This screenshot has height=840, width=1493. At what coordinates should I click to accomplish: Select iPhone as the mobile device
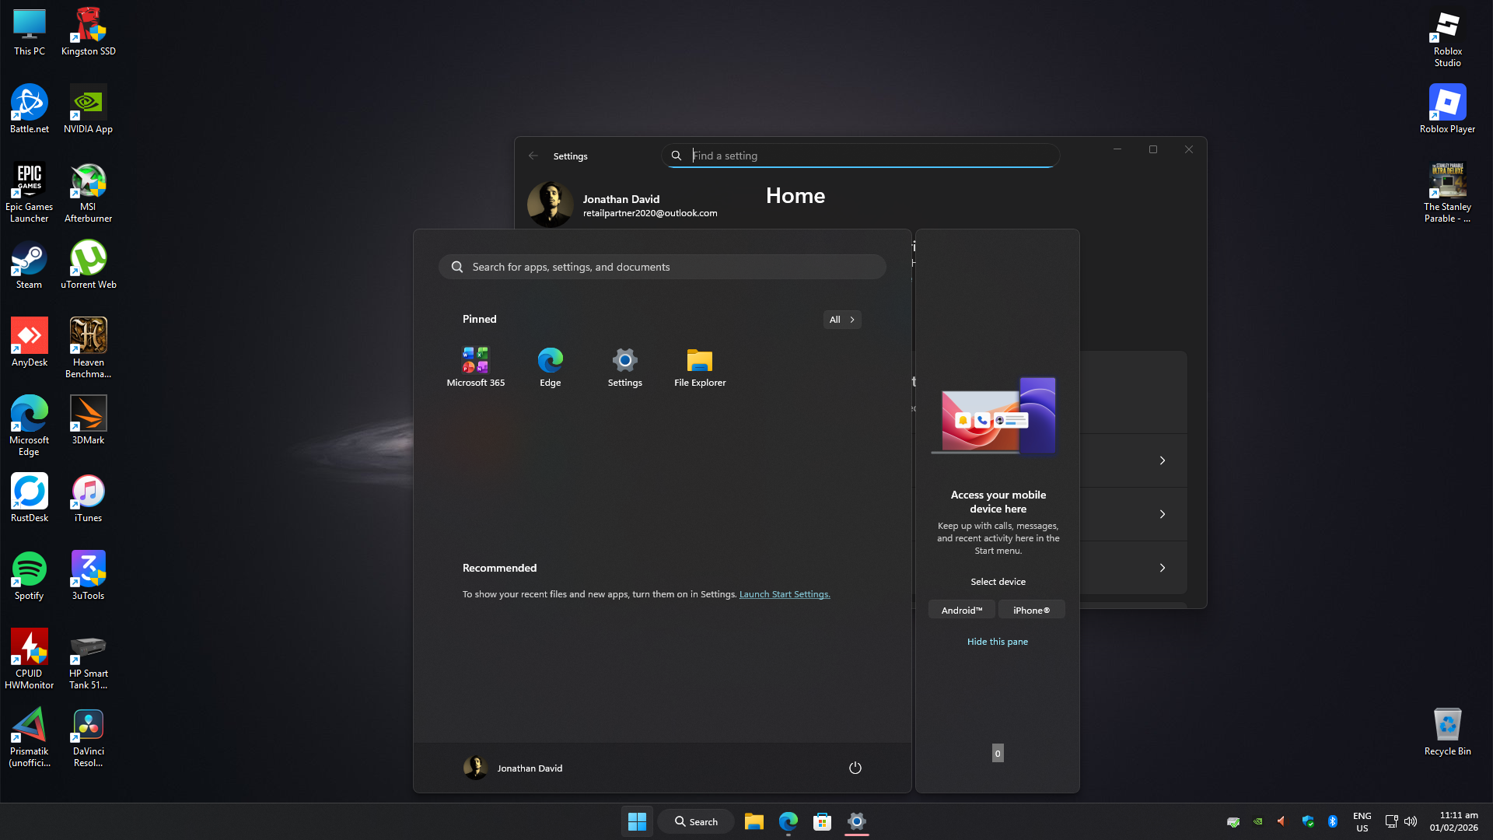pyautogui.click(x=1031, y=610)
